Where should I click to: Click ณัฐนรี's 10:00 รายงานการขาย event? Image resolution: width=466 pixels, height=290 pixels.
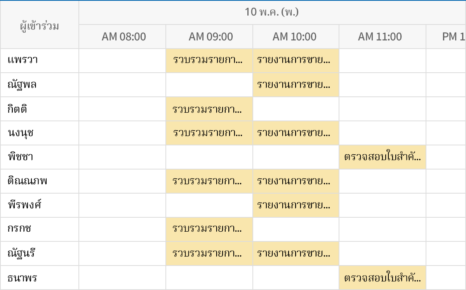tap(296, 253)
